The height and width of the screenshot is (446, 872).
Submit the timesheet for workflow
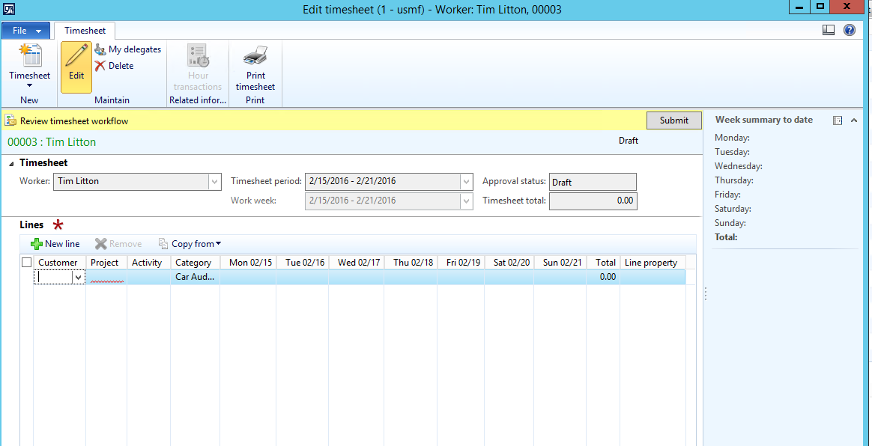[x=673, y=120]
